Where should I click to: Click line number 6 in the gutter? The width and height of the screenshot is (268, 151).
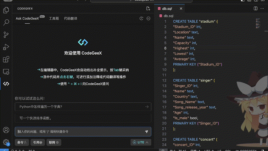(165, 48)
